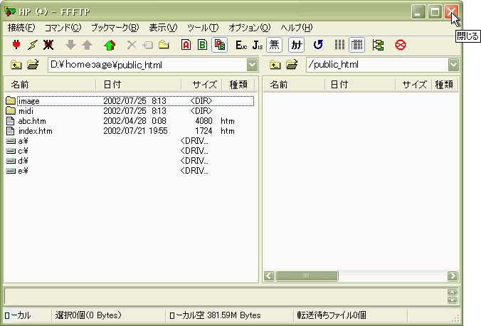This screenshot has height=326, width=481.
Task: Expand the local path dropdown
Action: pos(252,65)
